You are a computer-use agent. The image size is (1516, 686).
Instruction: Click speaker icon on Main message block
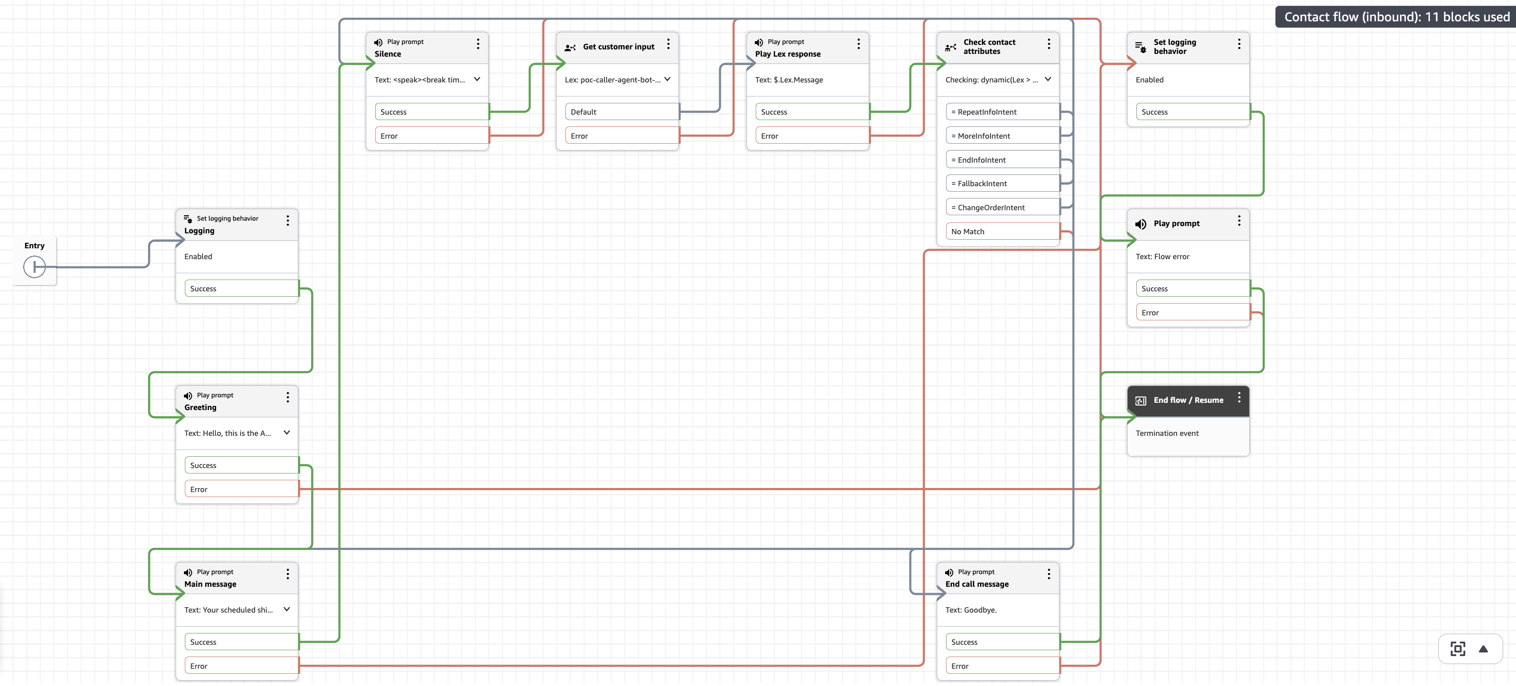point(188,572)
